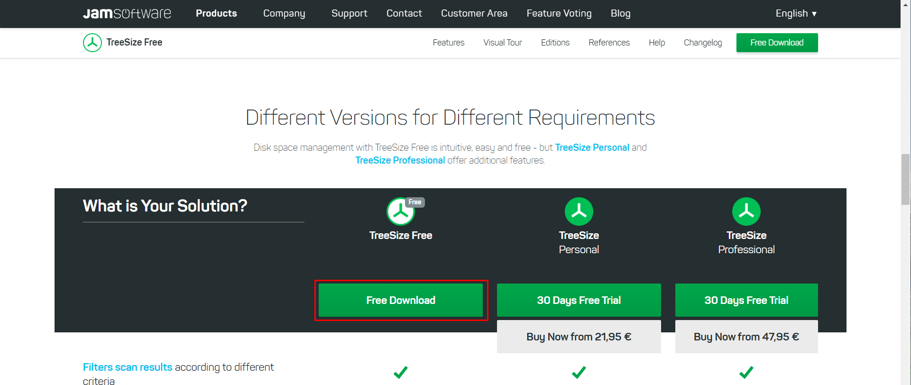911x385 pixels.
Task: Click Buy Now from 47,95 €
Action: pyautogui.click(x=746, y=337)
